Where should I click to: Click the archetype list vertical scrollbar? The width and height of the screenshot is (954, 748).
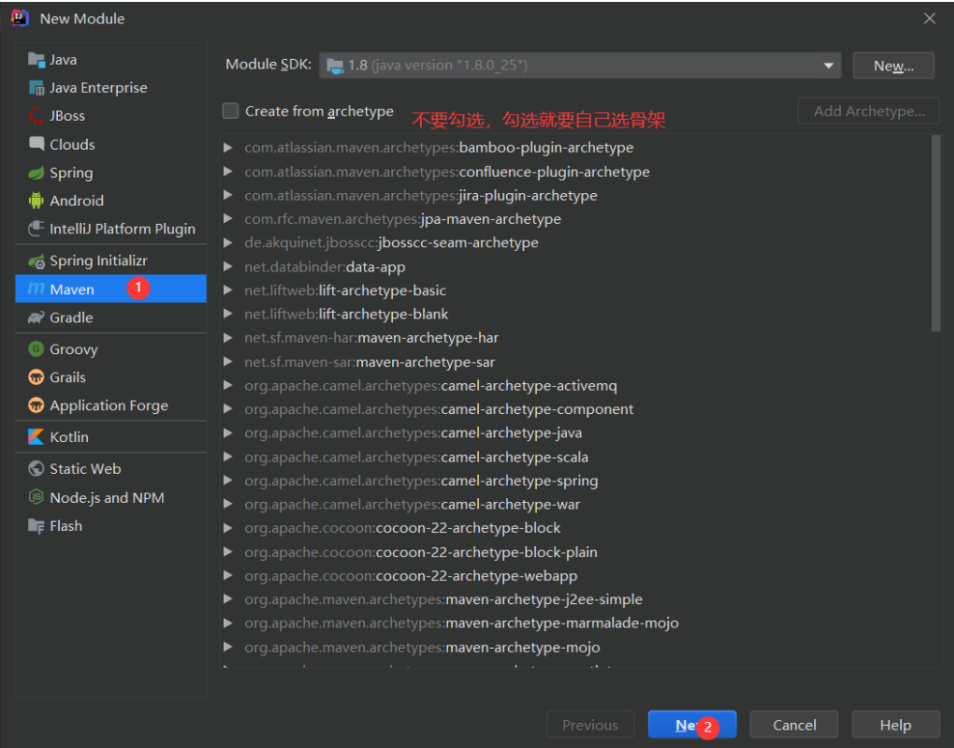pyautogui.click(x=936, y=234)
